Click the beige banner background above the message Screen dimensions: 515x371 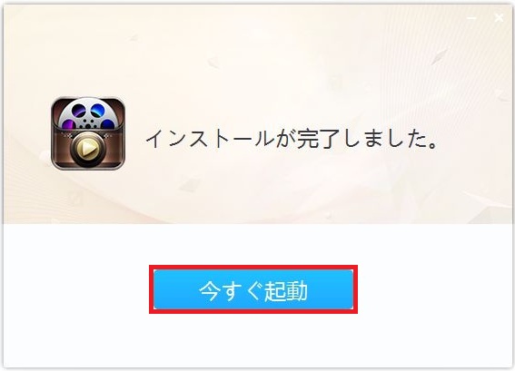coord(258,59)
